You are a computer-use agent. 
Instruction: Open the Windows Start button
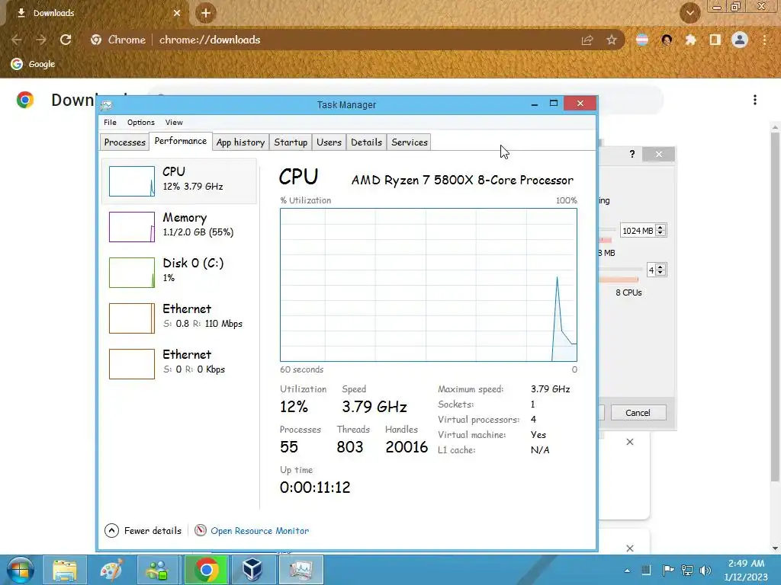(21, 570)
